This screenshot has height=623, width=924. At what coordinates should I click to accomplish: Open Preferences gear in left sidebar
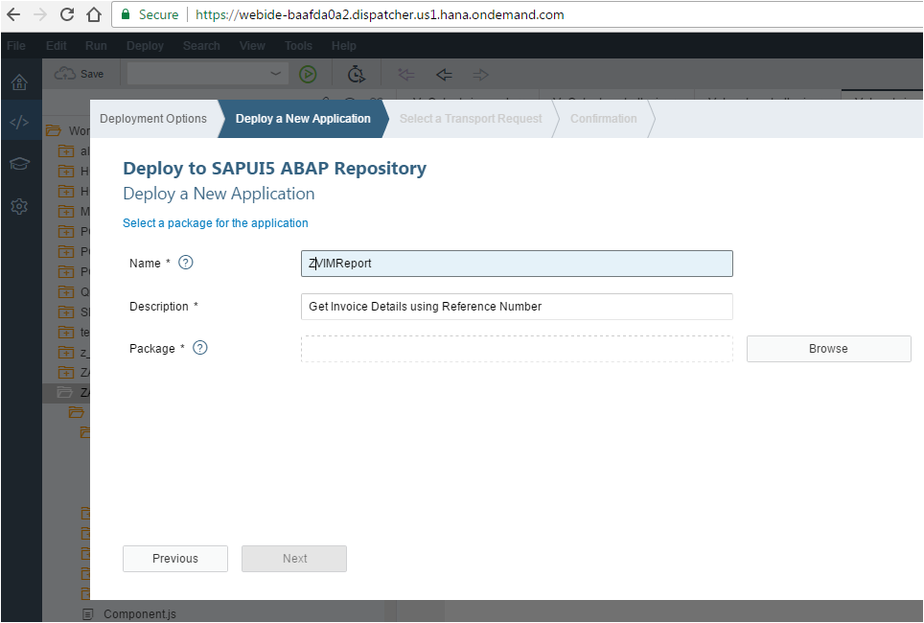[x=19, y=206]
